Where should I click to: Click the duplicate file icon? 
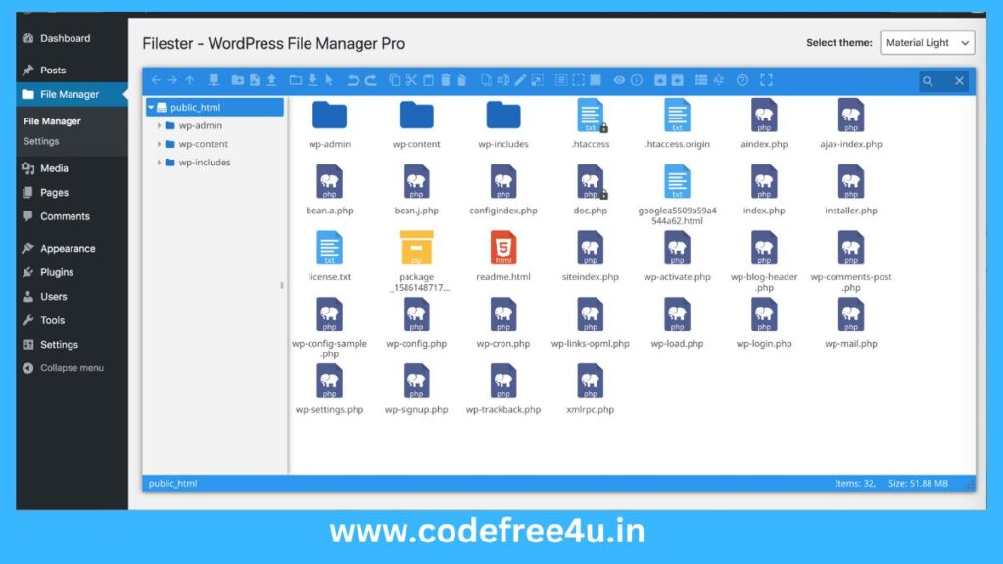(486, 80)
